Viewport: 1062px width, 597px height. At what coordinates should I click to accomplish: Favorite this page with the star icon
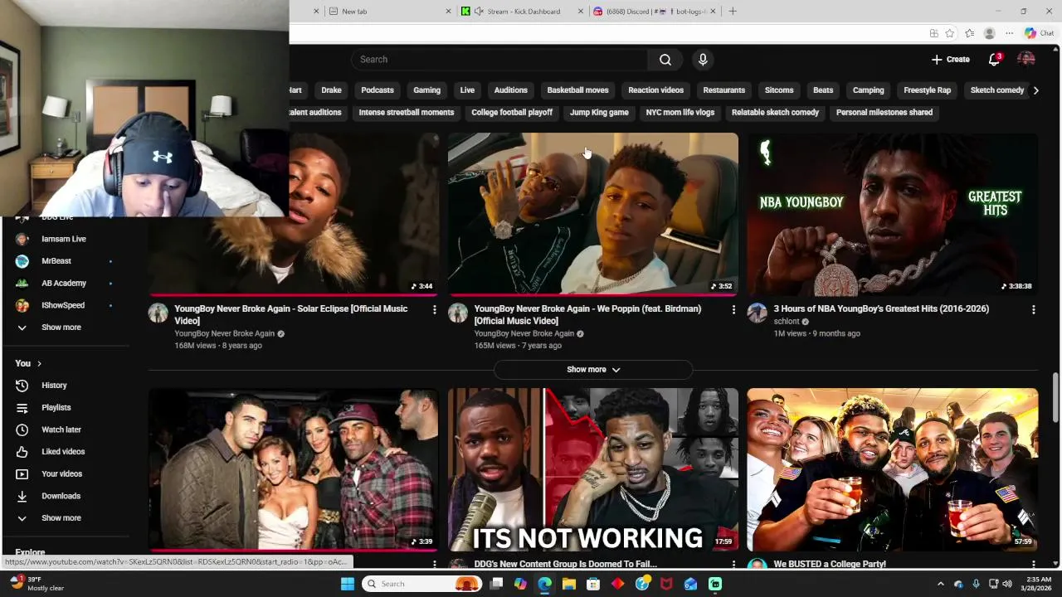click(x=950, y=33)
